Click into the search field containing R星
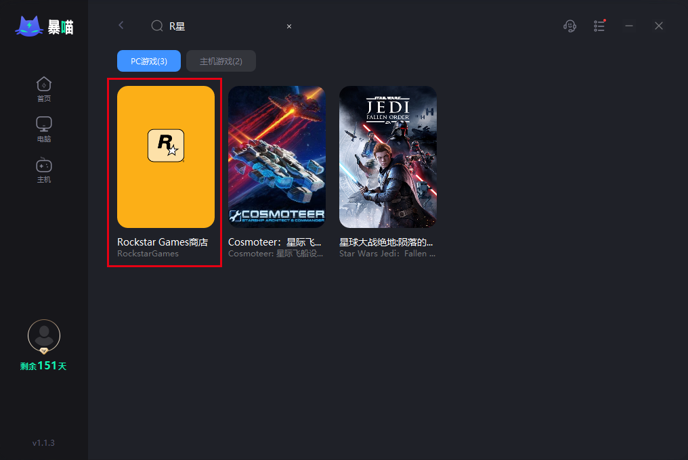 (x=223, y=26)
